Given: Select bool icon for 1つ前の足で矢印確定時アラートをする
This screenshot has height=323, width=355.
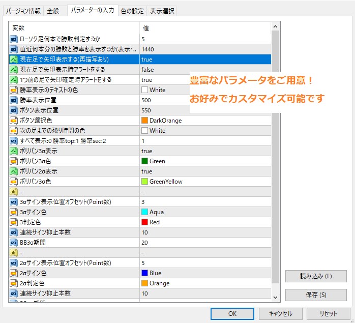Looking at the screenshot, I should point(14,80).
